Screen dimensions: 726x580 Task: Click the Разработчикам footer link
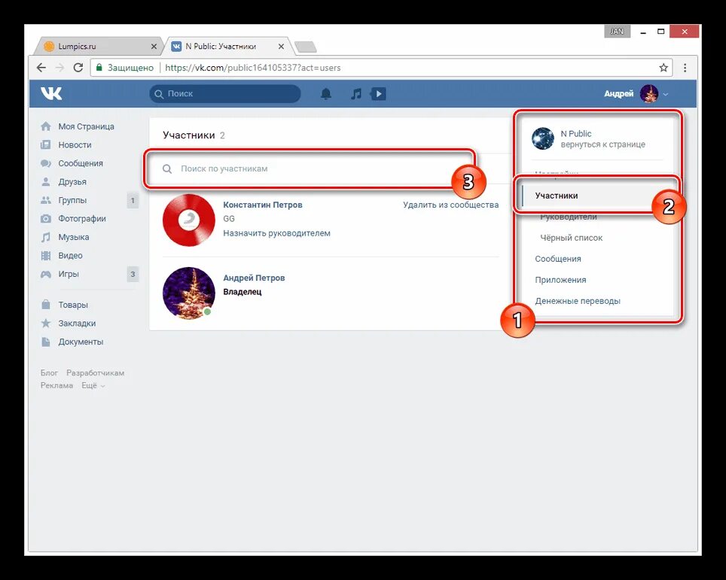tap(95, 373)
